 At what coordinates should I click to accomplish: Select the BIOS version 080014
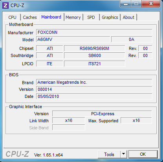click(94, 89)
